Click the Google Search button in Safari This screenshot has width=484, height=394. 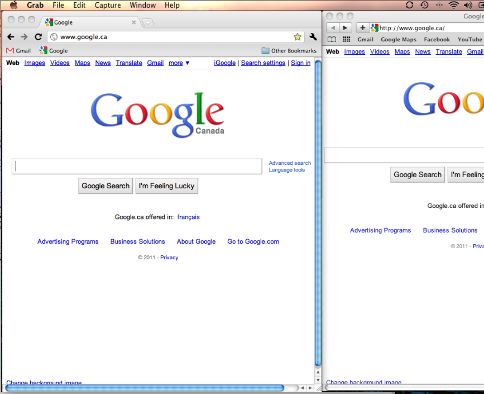pyautogui.click(x=418, y=175)
